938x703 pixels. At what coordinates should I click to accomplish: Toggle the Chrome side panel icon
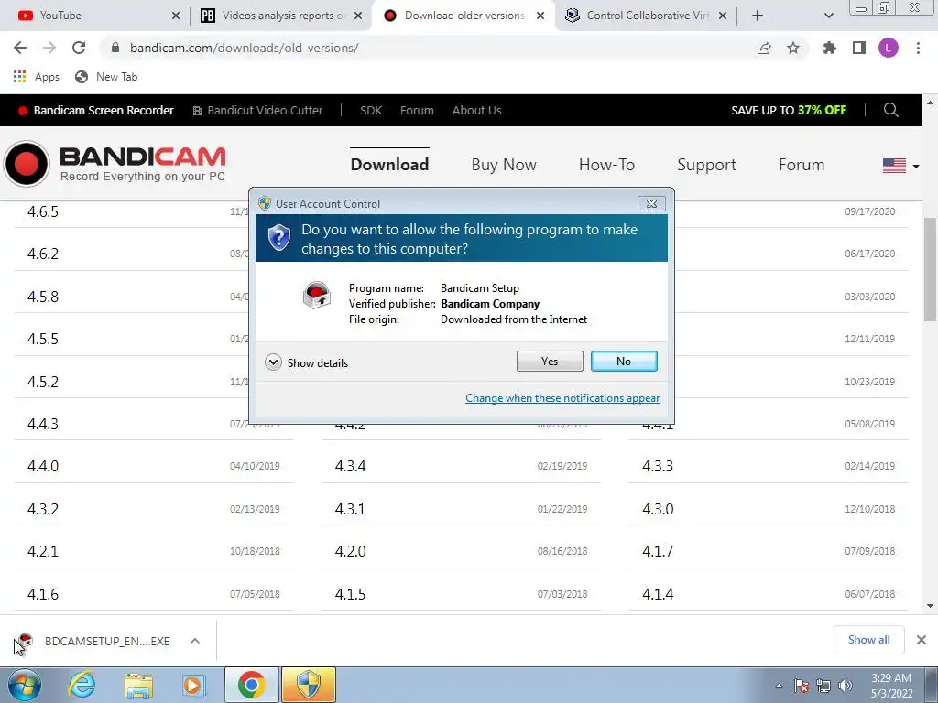859,48
